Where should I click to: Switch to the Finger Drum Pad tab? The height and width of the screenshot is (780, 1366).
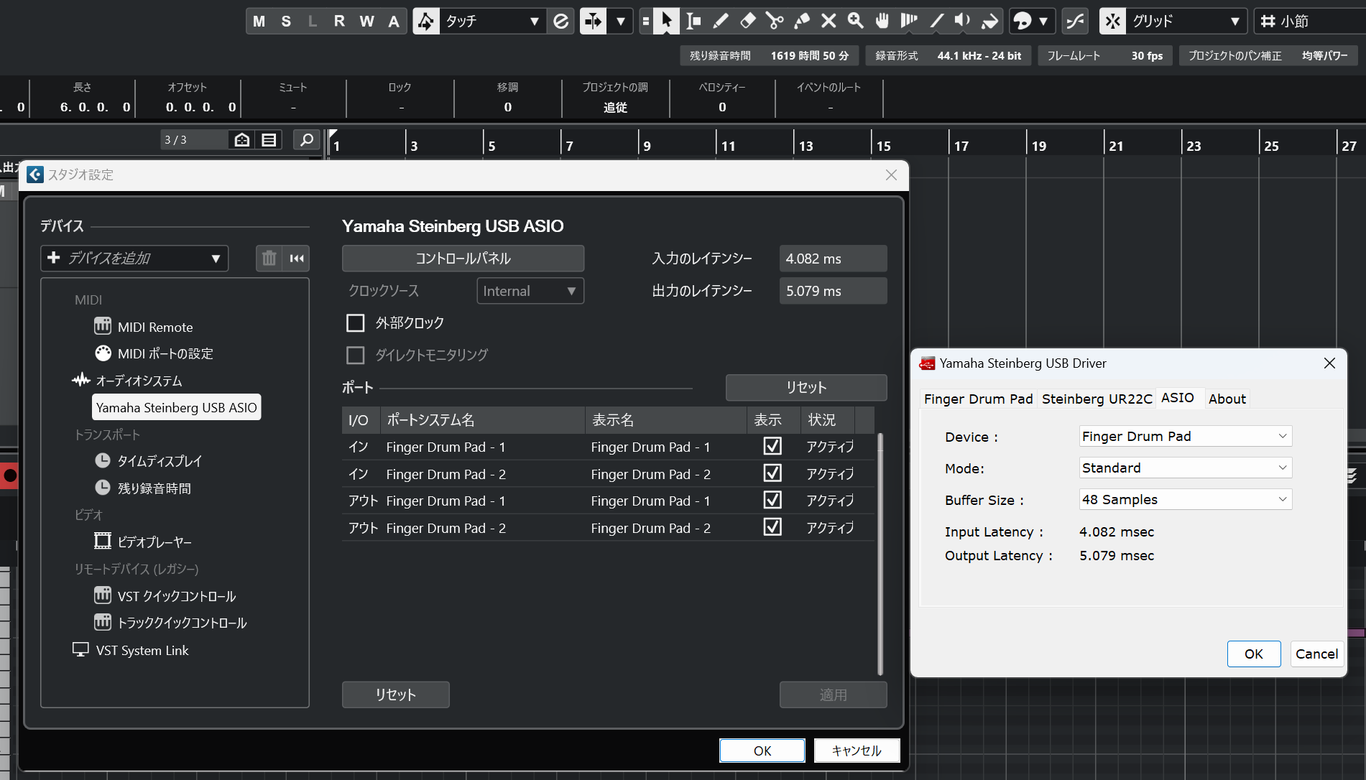point(978,399)
